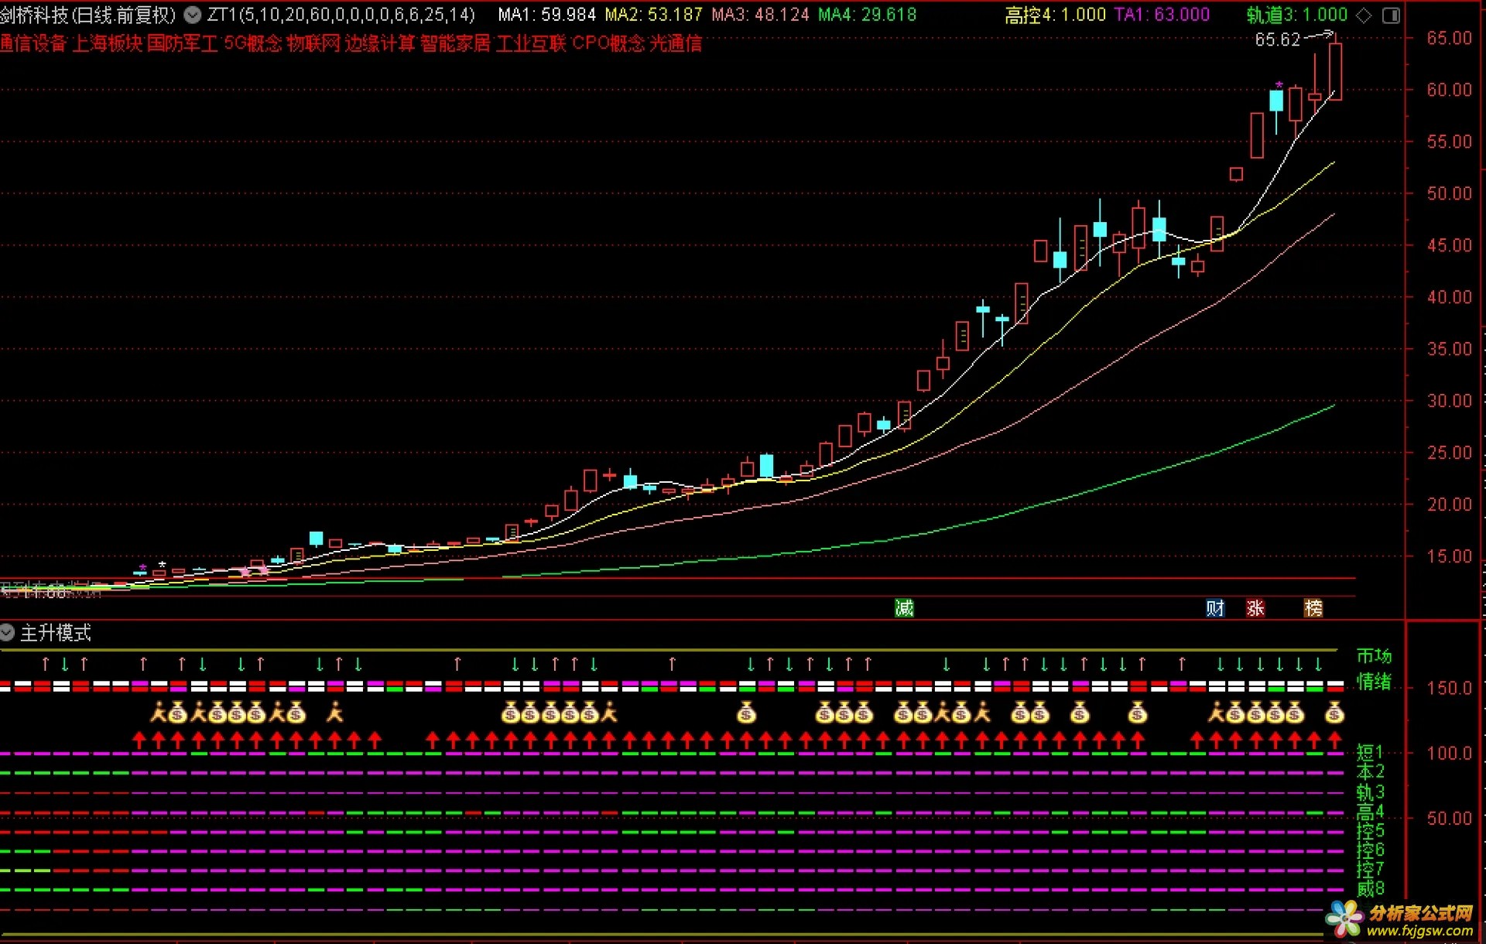Click the 轨道3: 1.000 readout
Viewport: 1486px width, 944px height.
pyautogui.click(x=1297, y=15)
